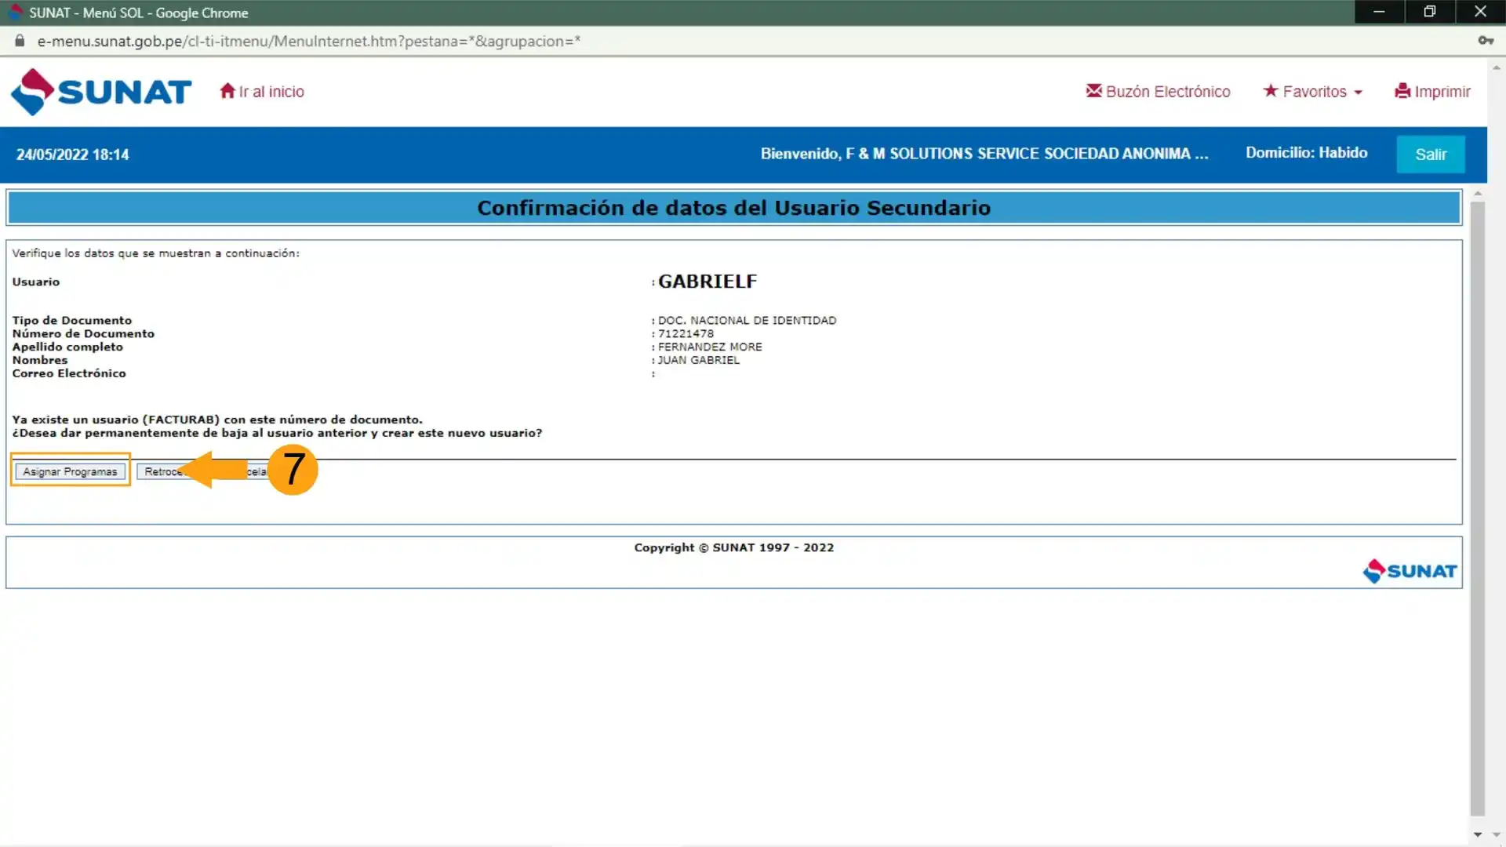Click the Imprimir printer icon
Screen dimensions: 1506x847
pyautogui.click(x=1402, y=91)
